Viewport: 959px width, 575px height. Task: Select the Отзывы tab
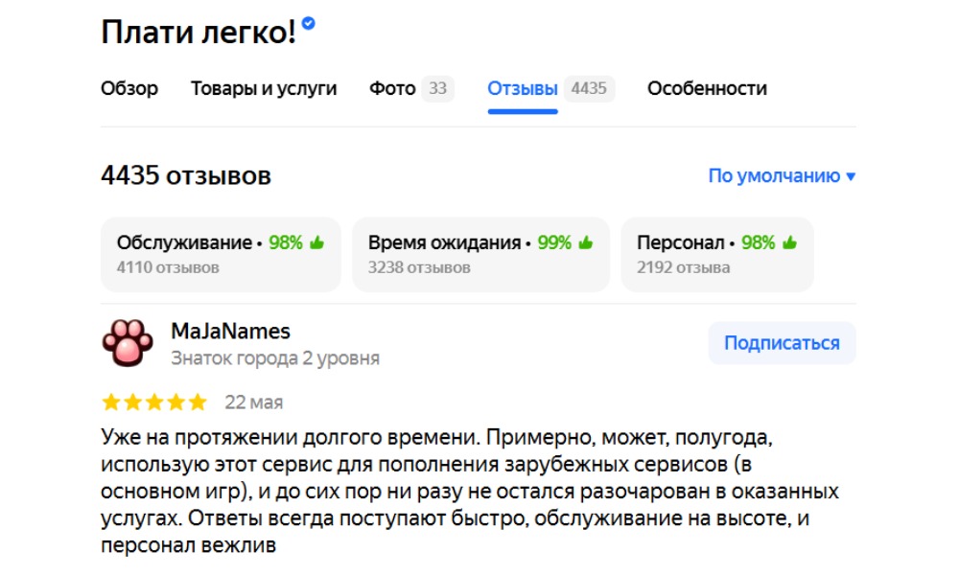[523, 89]
